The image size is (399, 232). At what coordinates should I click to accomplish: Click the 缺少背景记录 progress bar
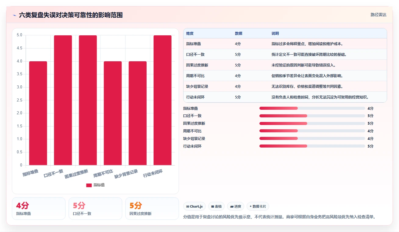pos(312,139)
